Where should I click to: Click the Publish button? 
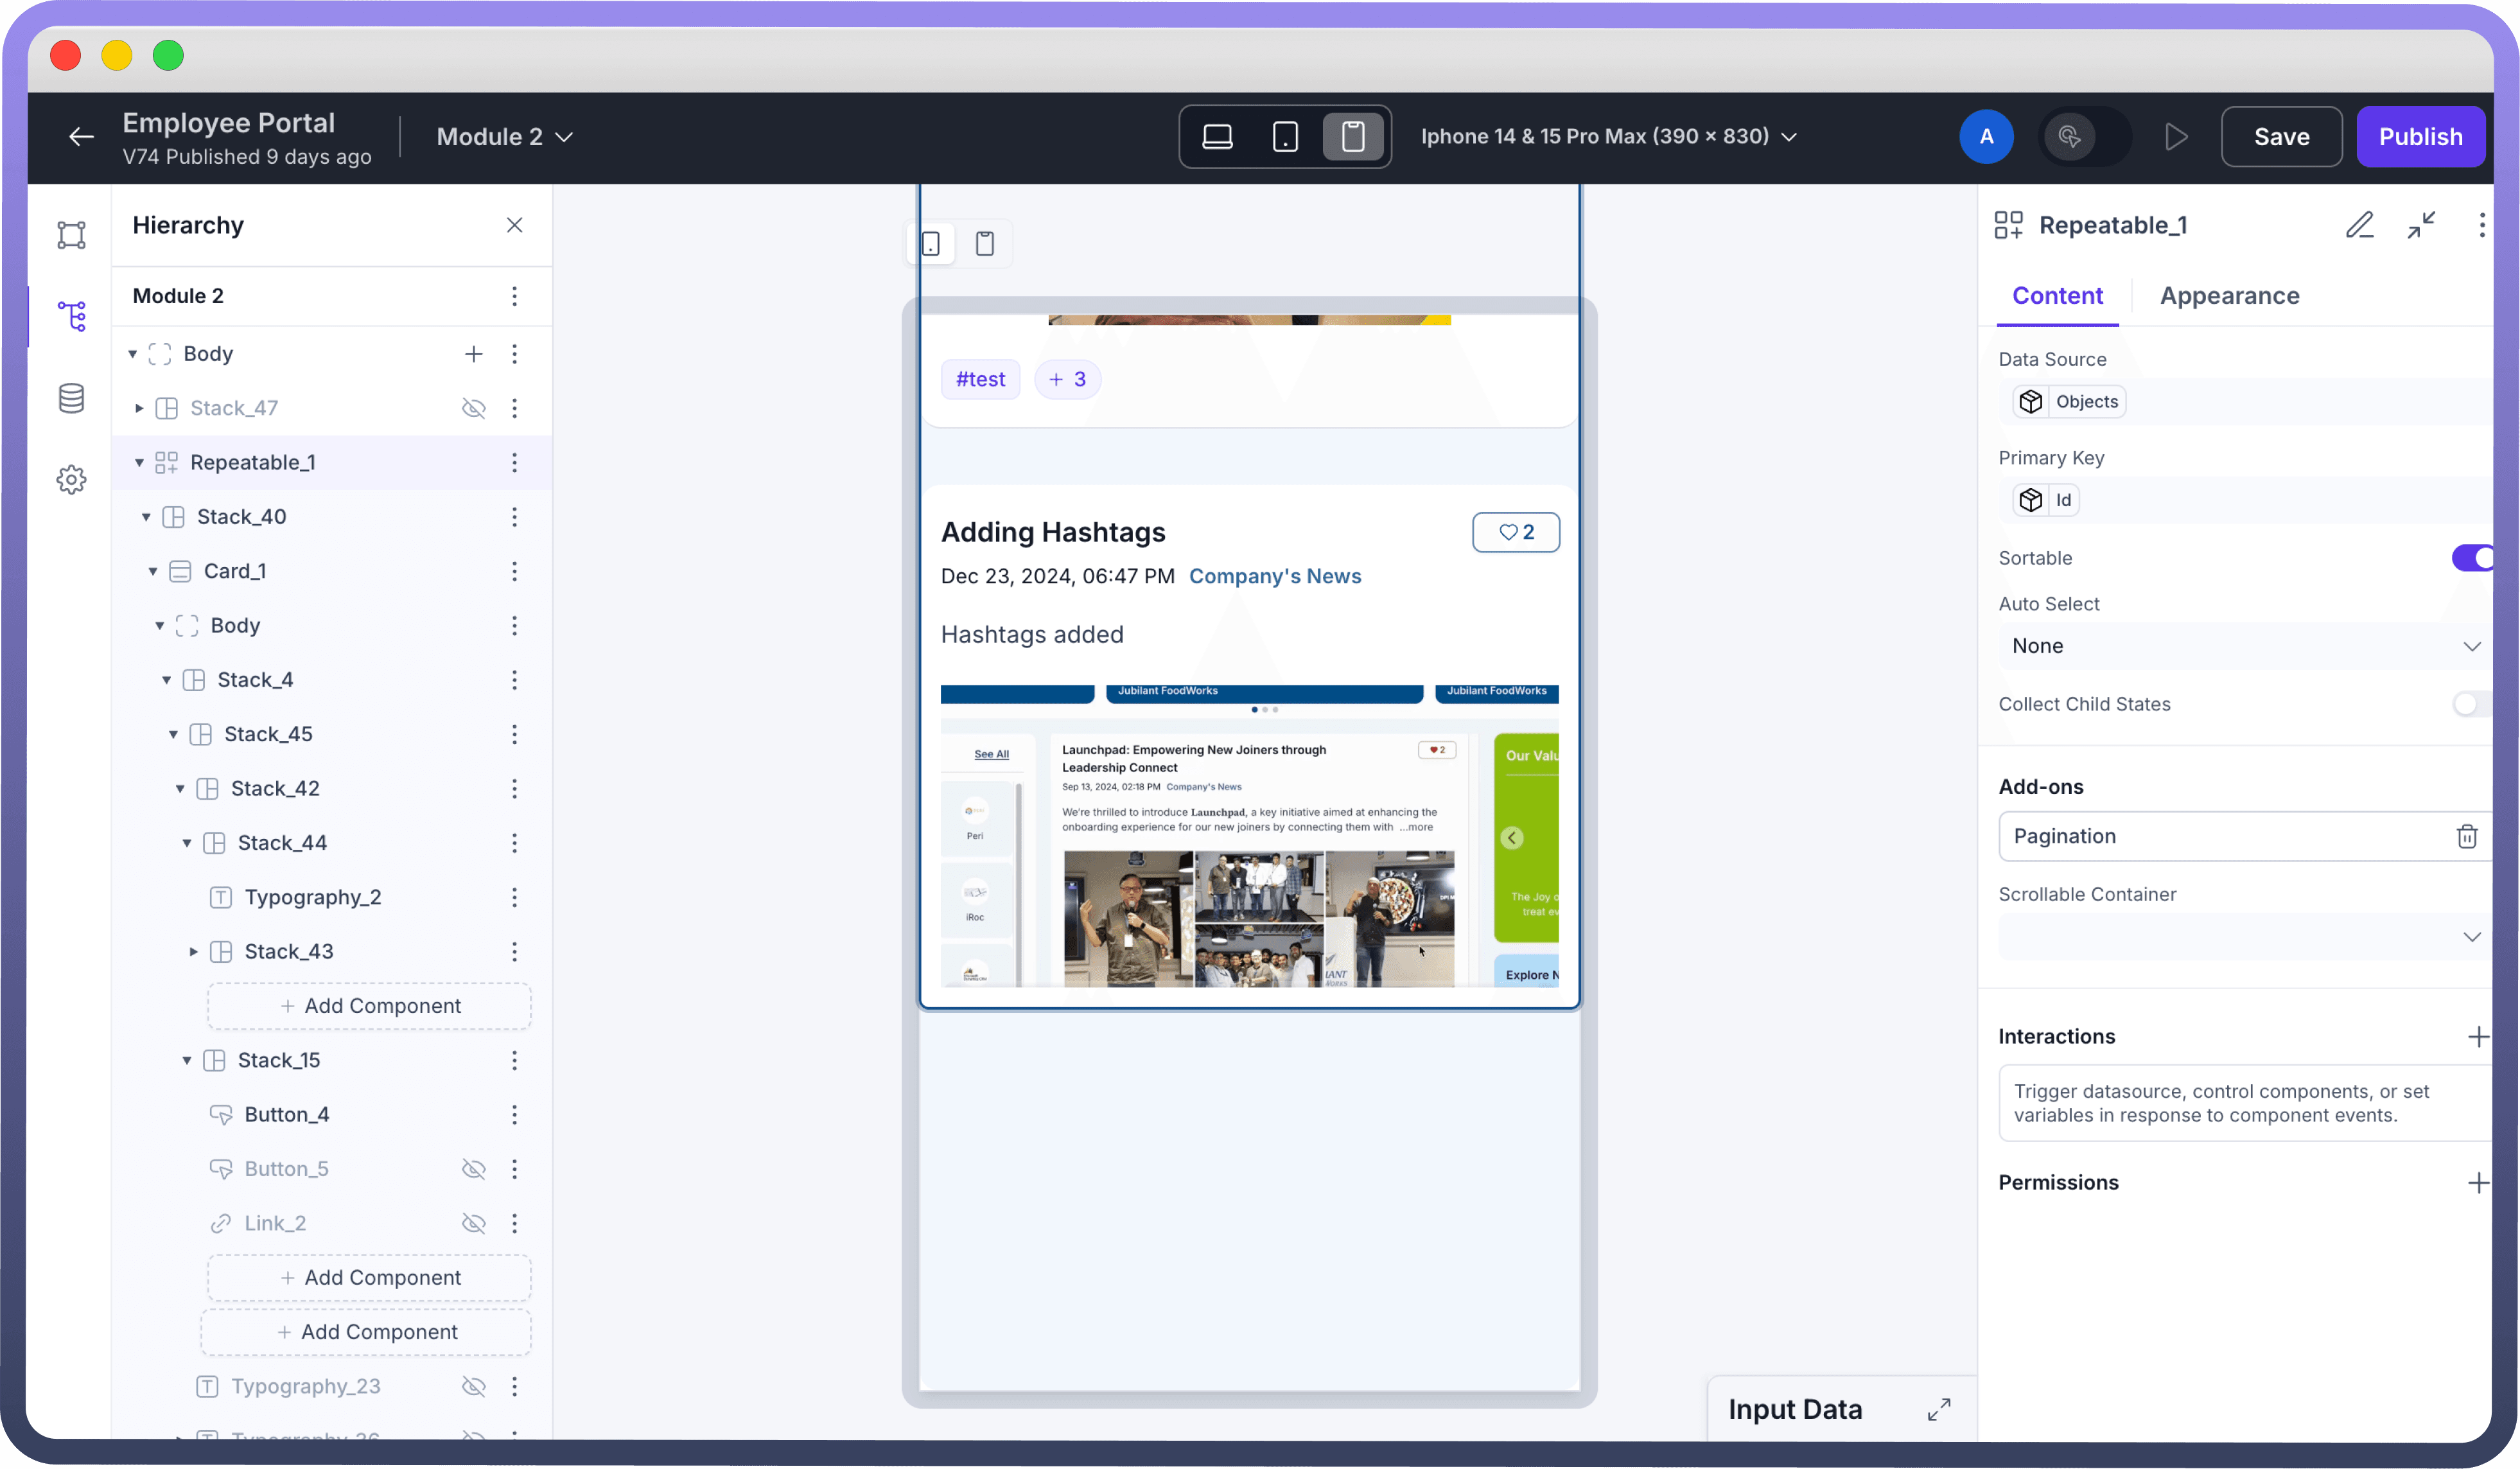click(x=2420, y=137)
